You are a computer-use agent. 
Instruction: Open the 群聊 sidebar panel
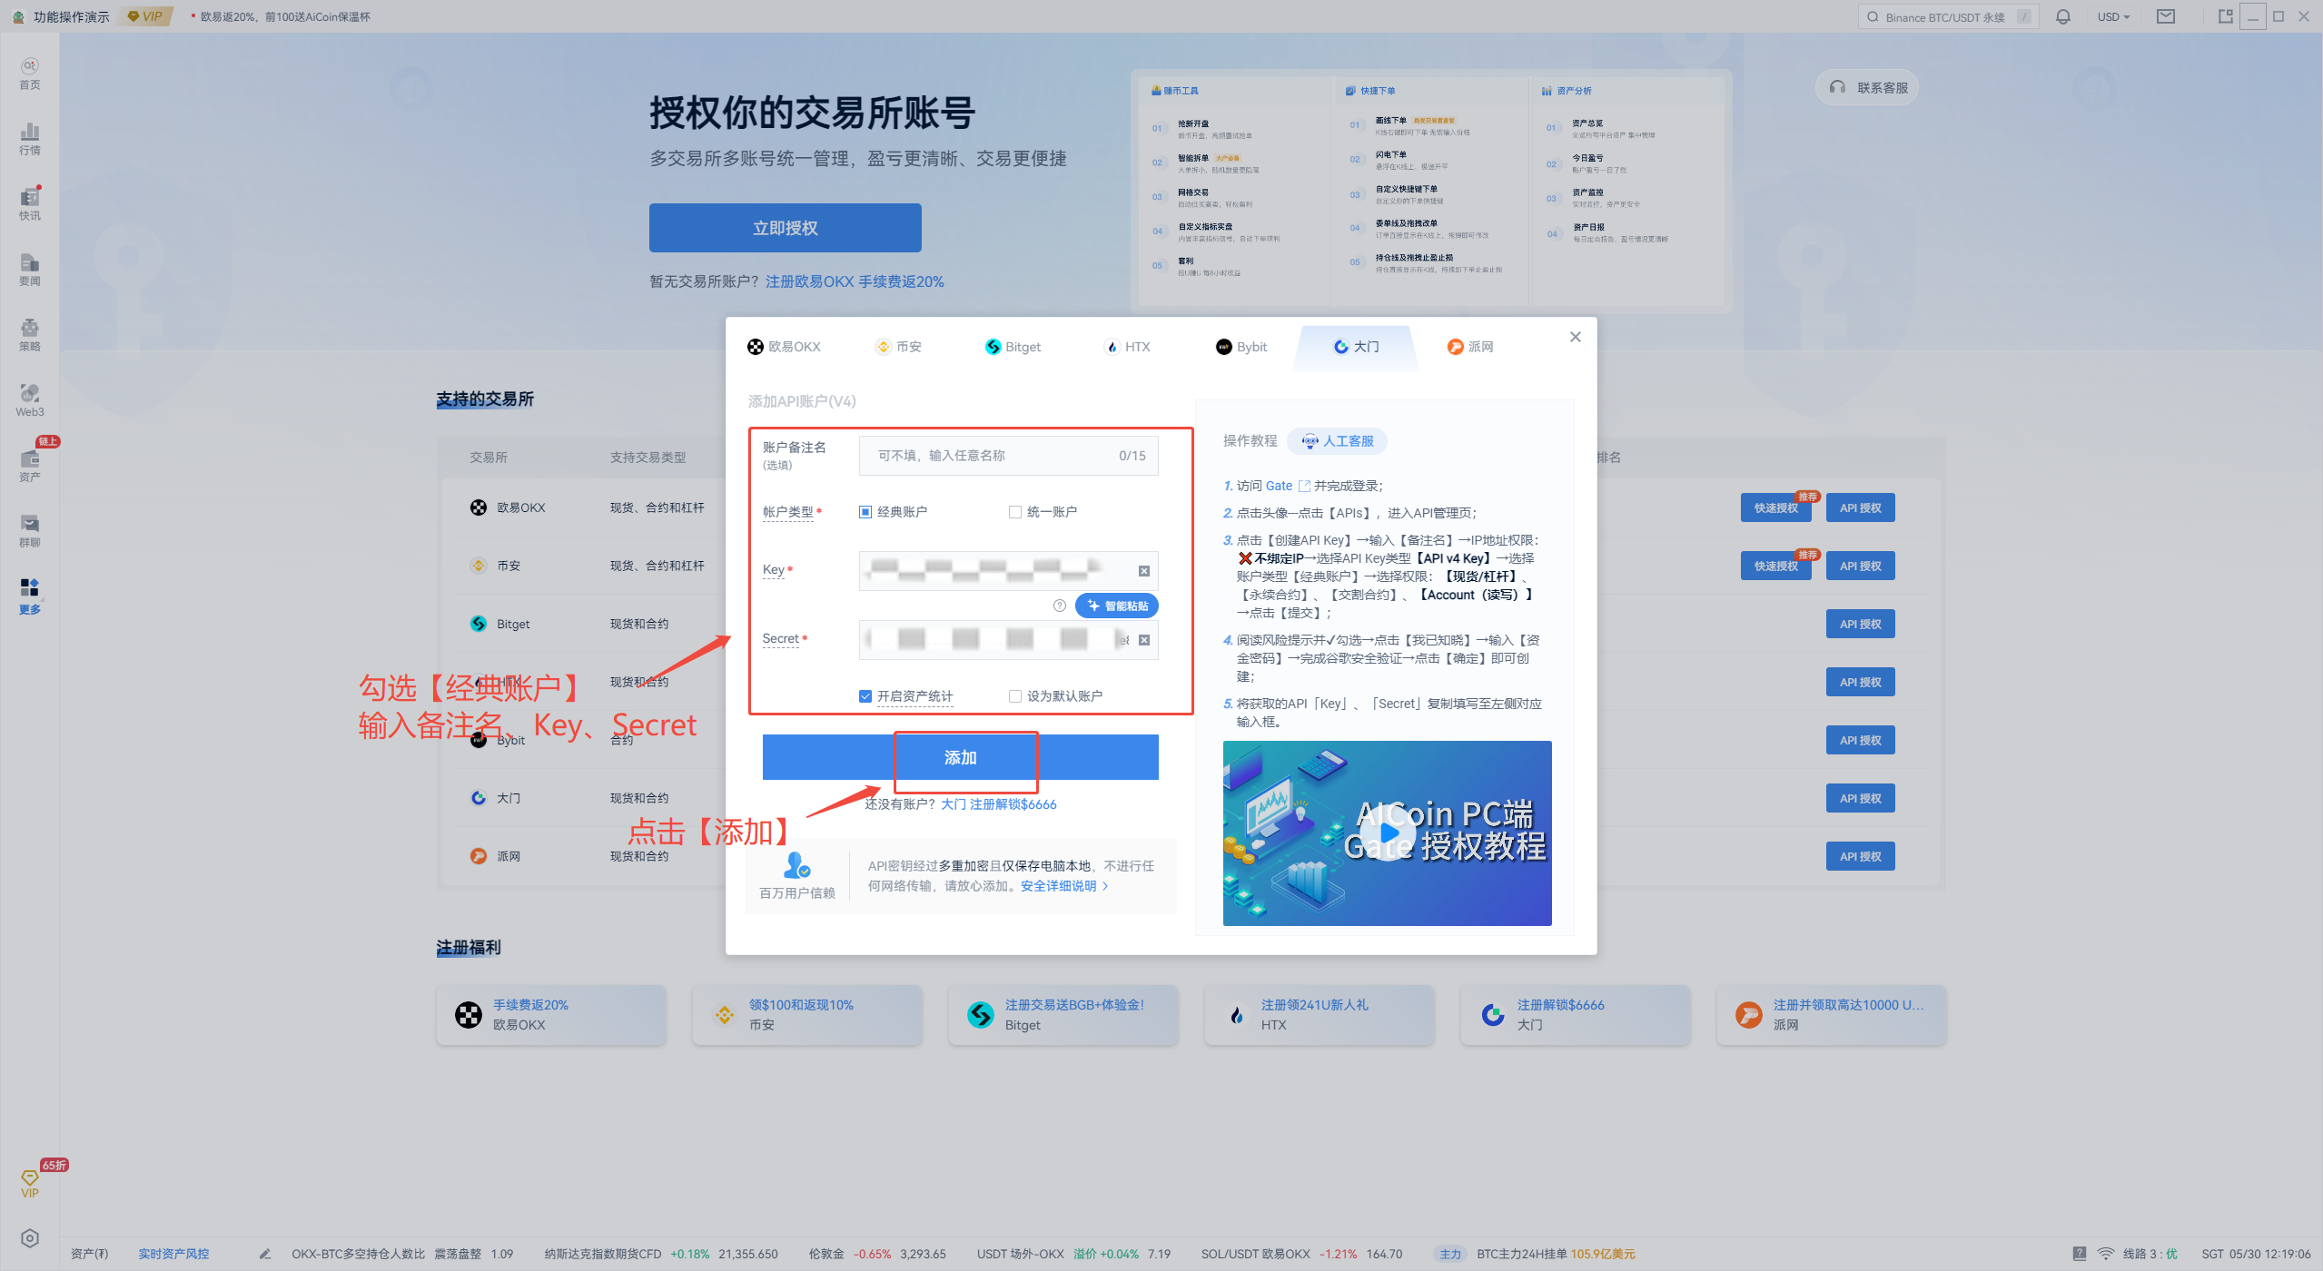[29, 528]
